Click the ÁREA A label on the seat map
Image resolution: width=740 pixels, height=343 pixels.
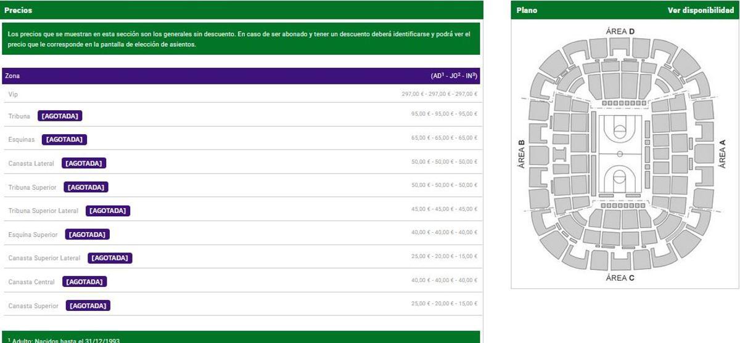722,154
